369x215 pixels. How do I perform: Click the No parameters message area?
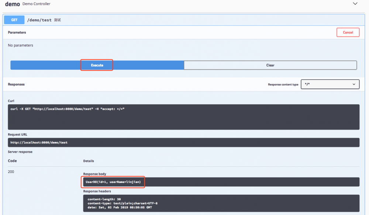point(20,45)
